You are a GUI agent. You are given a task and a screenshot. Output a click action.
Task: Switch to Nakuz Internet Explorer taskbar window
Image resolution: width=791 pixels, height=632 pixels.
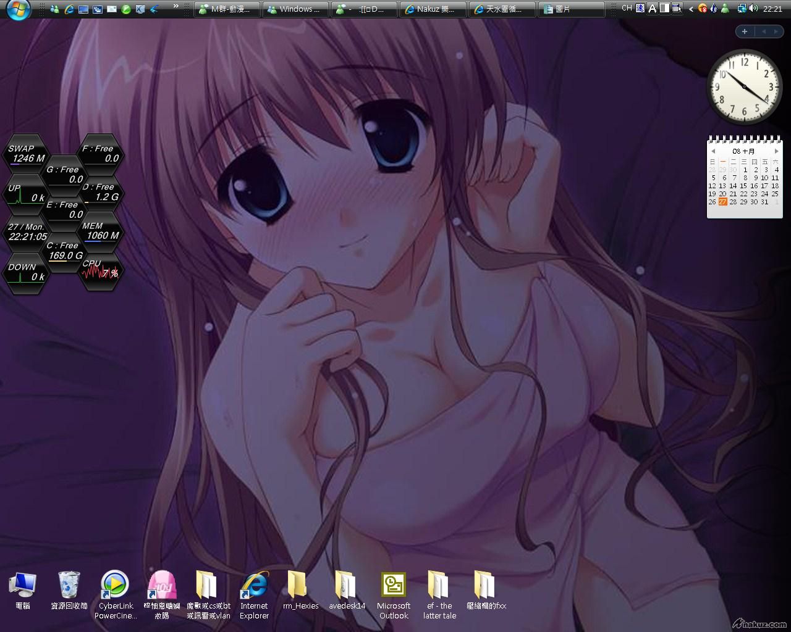(x=432, y=9)
